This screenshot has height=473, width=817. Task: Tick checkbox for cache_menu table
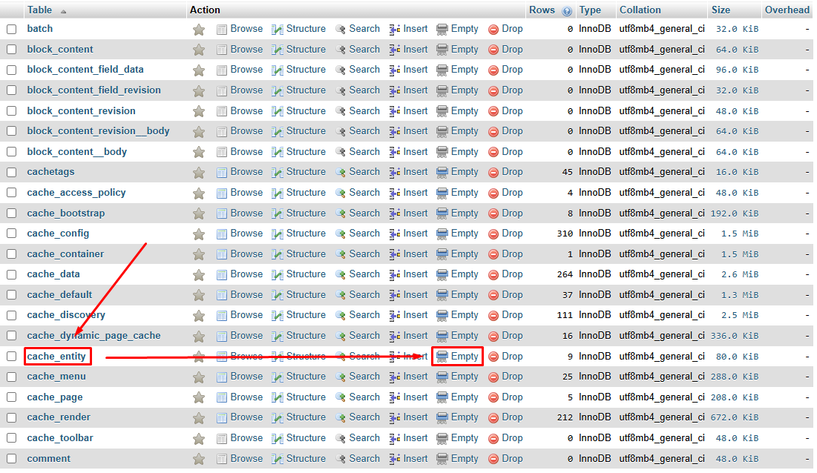pyautogui.click(x=11, y=377)
